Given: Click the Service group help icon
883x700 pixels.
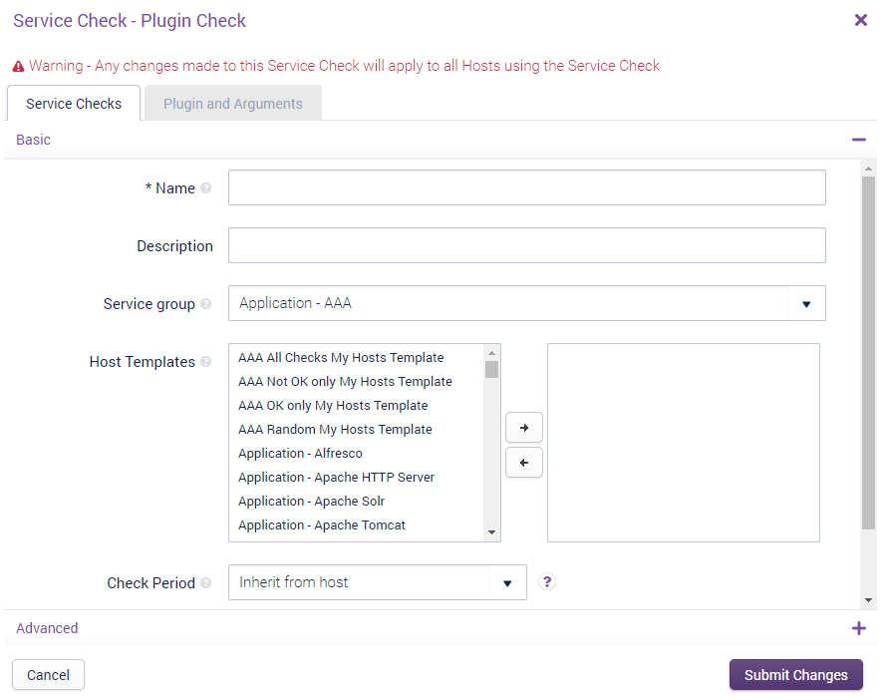Looking at the screenshot, I should click(x=206, y=304).
